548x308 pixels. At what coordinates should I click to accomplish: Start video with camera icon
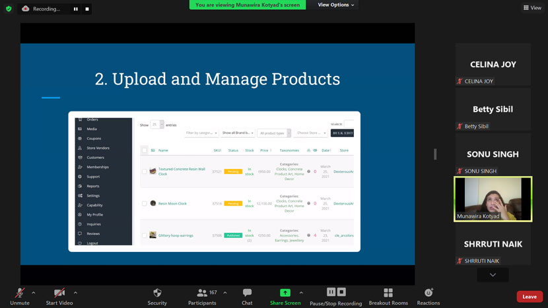point(59,297)
